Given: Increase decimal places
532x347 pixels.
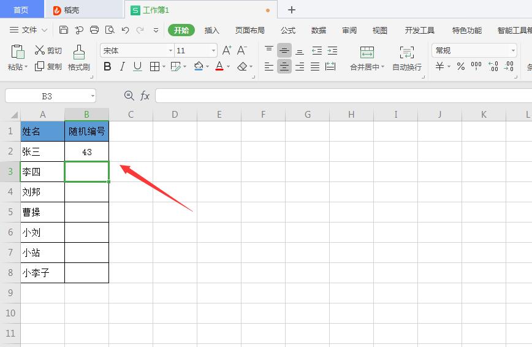Looking at the screenshot, I should click(493, 66).
